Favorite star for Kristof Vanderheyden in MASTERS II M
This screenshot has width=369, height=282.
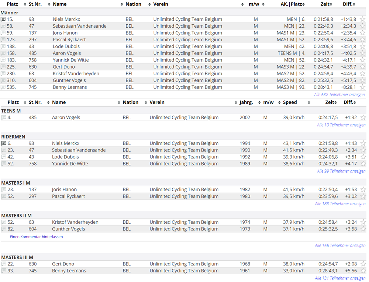[x=363, y=222]
